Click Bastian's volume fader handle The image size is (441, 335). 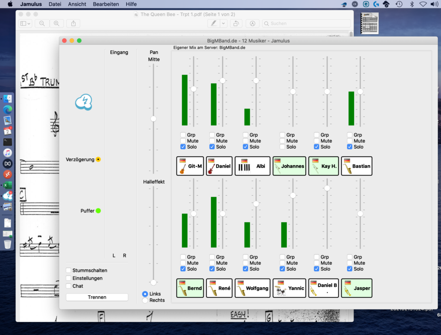[x=360, y=91]
